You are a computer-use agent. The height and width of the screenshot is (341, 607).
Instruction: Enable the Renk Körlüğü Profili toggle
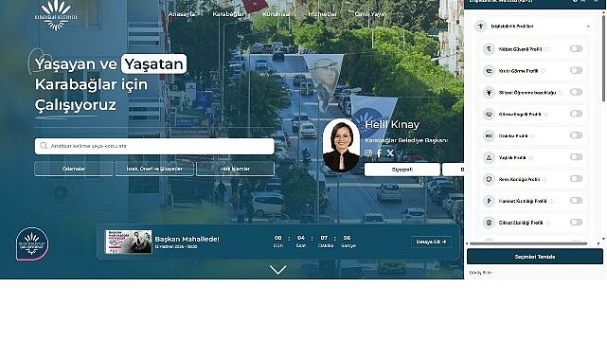pyautogui.click(x=576, y=179)
